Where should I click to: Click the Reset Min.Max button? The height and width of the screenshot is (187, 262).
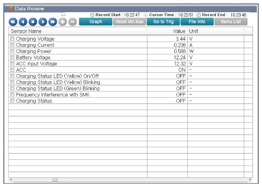129,22
